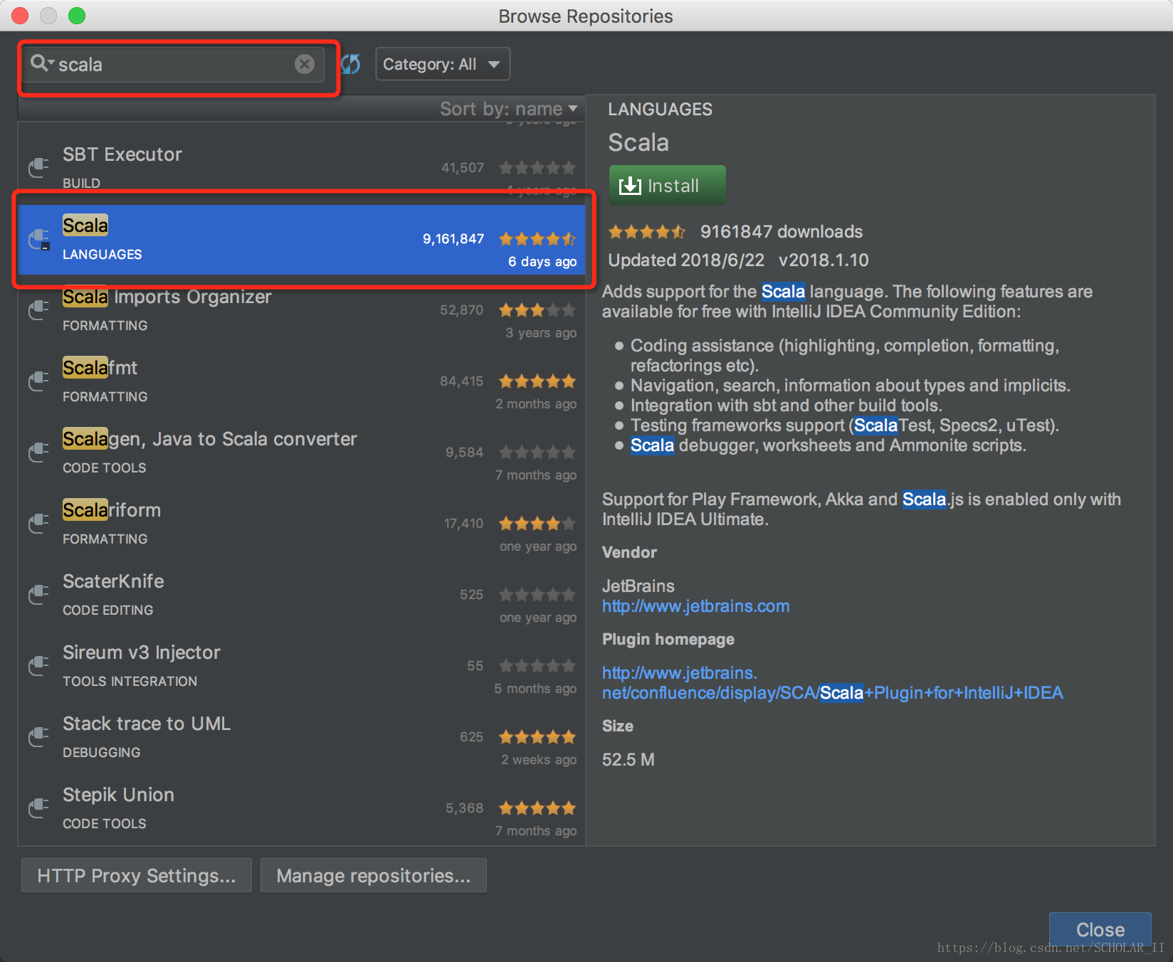Focus the plugin search field
Image resolution: width=1173 pixels, height=962 pixels.
point(174,64)
